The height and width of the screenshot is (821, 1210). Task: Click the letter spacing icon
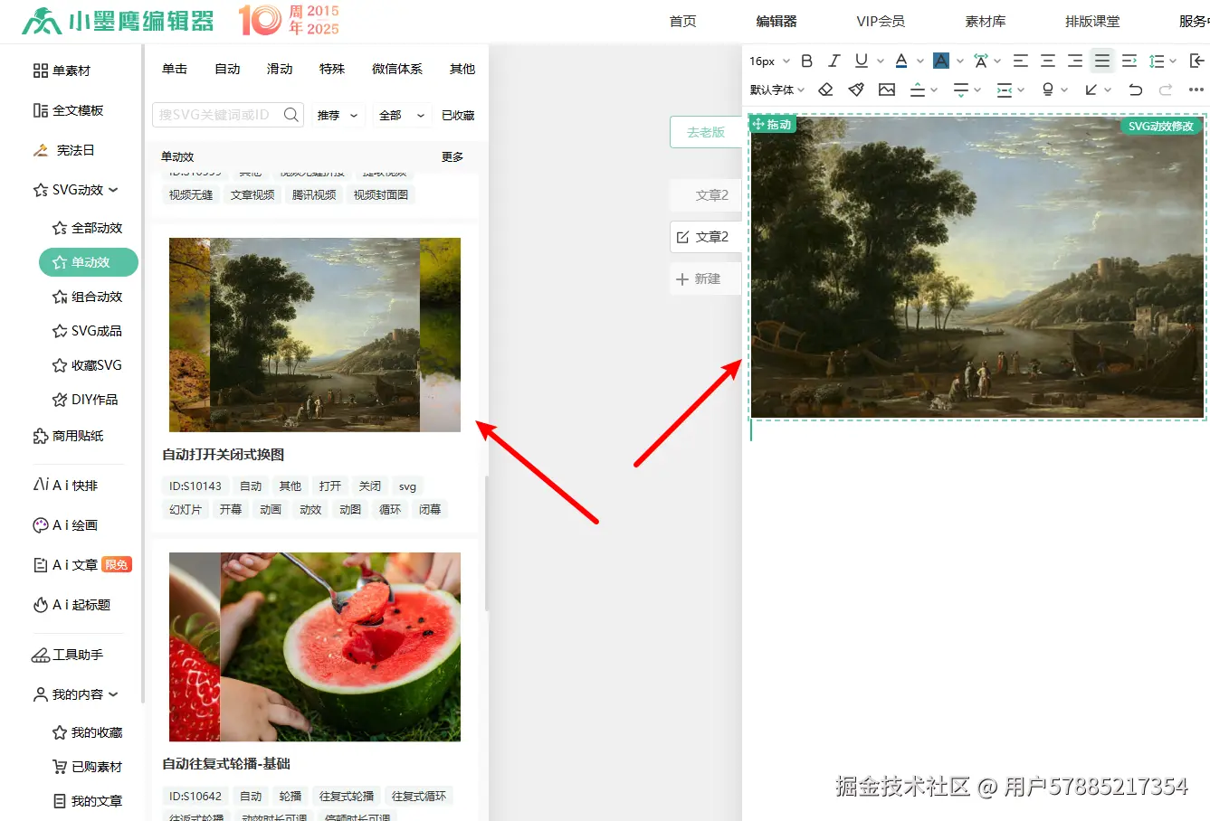(x=980, y=61)
